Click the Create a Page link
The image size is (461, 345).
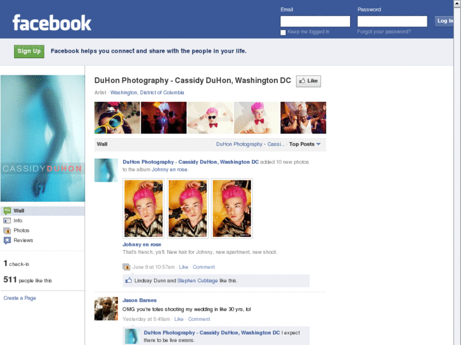tap(20, 298)
